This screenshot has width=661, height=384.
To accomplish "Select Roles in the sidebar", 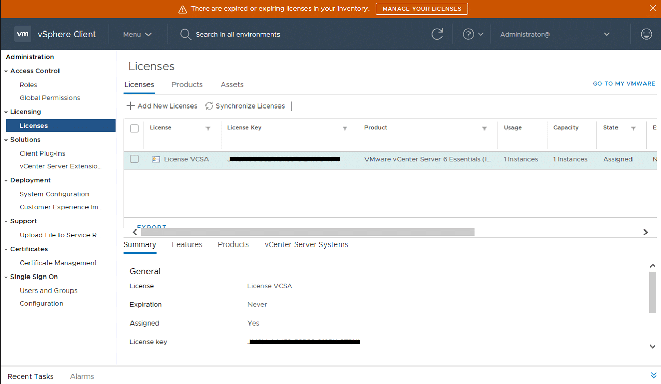I will point(28,85).
